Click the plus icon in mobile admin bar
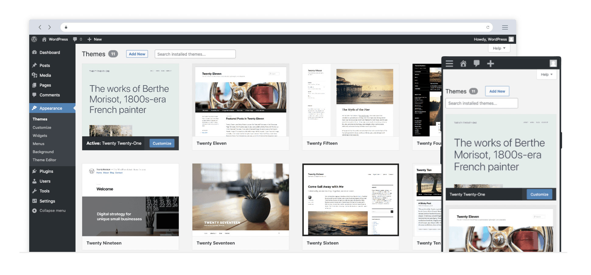The width and height of the screenshot is (591, 275). [x=490, y=64]
